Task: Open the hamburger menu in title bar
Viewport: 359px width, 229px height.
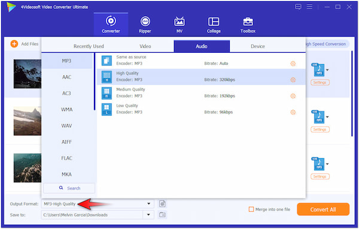Action: 309,7
